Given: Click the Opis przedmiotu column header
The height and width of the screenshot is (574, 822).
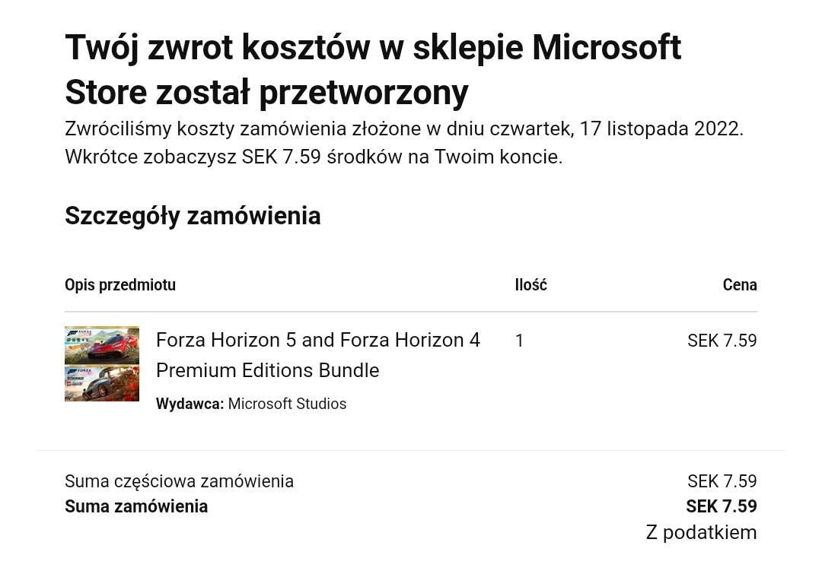Looking at the screenshot, I should tap(120, 285).
